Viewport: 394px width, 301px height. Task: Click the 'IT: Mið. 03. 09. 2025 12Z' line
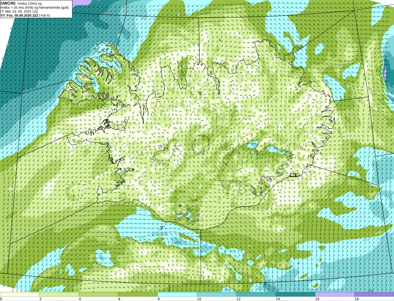(19, 11)
